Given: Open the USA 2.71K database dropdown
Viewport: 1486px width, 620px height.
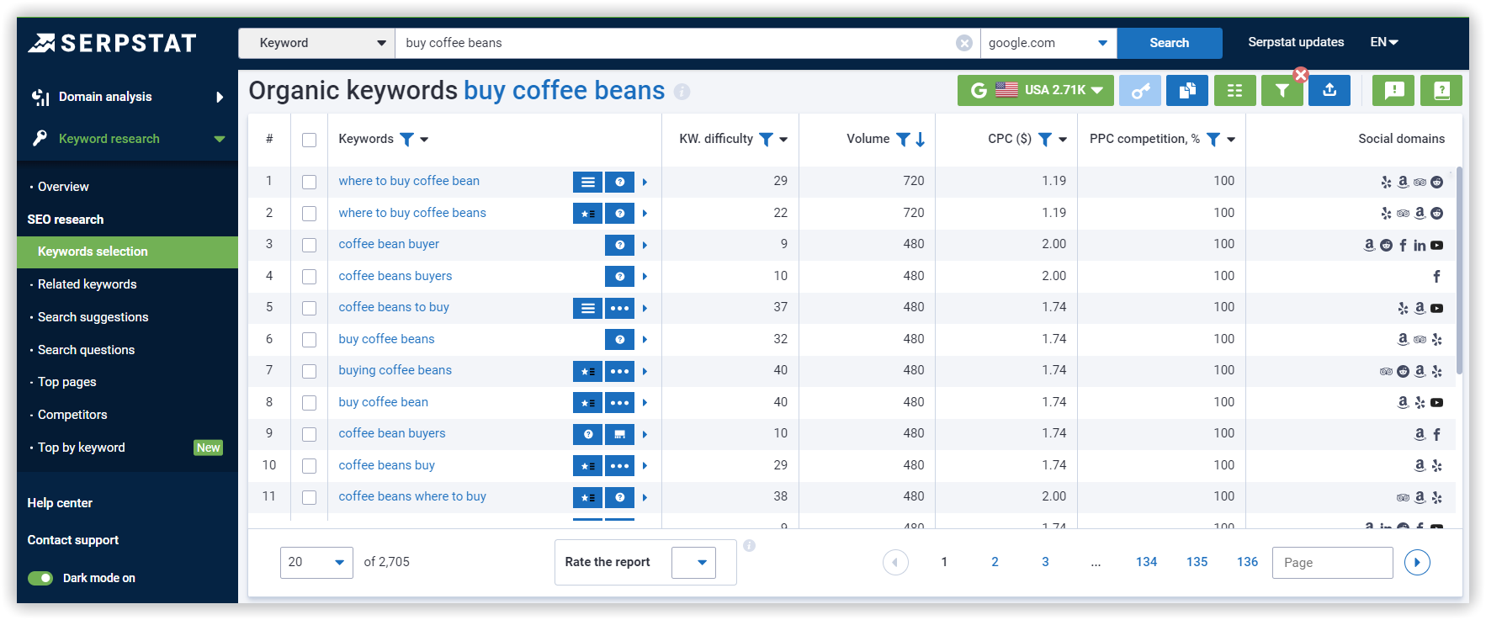Looking at the screenshot, I should [x=1036, y=90].
